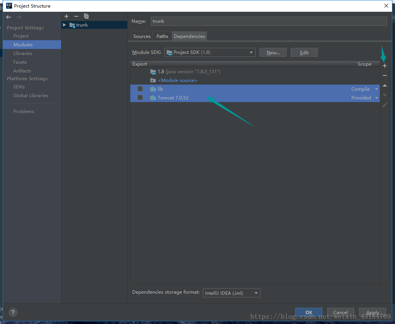Move dependency up arrow
This screenshot has width=395, height=324.
pyautogui.click(x=385, y=85)
